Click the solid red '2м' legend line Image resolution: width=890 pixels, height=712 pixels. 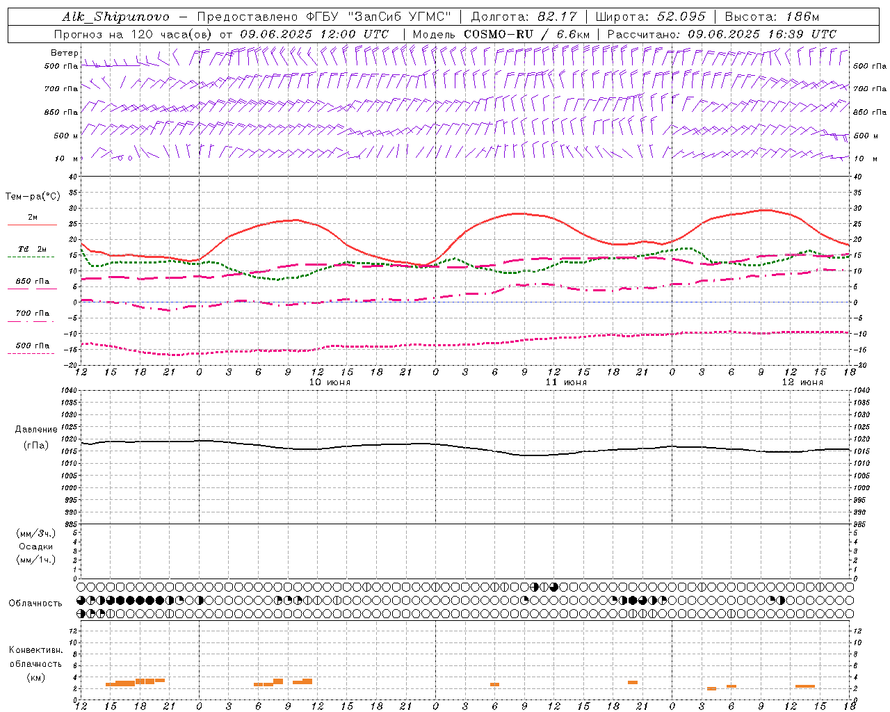(32, 225)
